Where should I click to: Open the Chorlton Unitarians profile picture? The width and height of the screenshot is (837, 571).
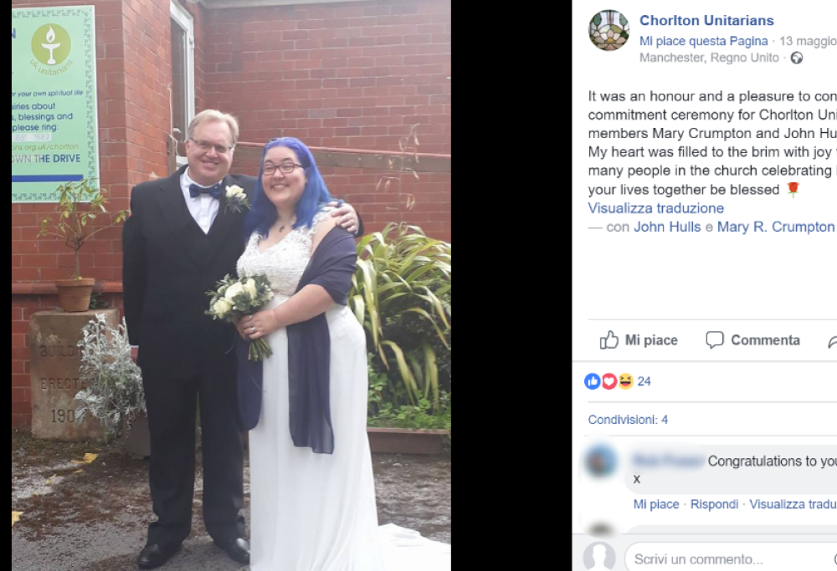608,30
